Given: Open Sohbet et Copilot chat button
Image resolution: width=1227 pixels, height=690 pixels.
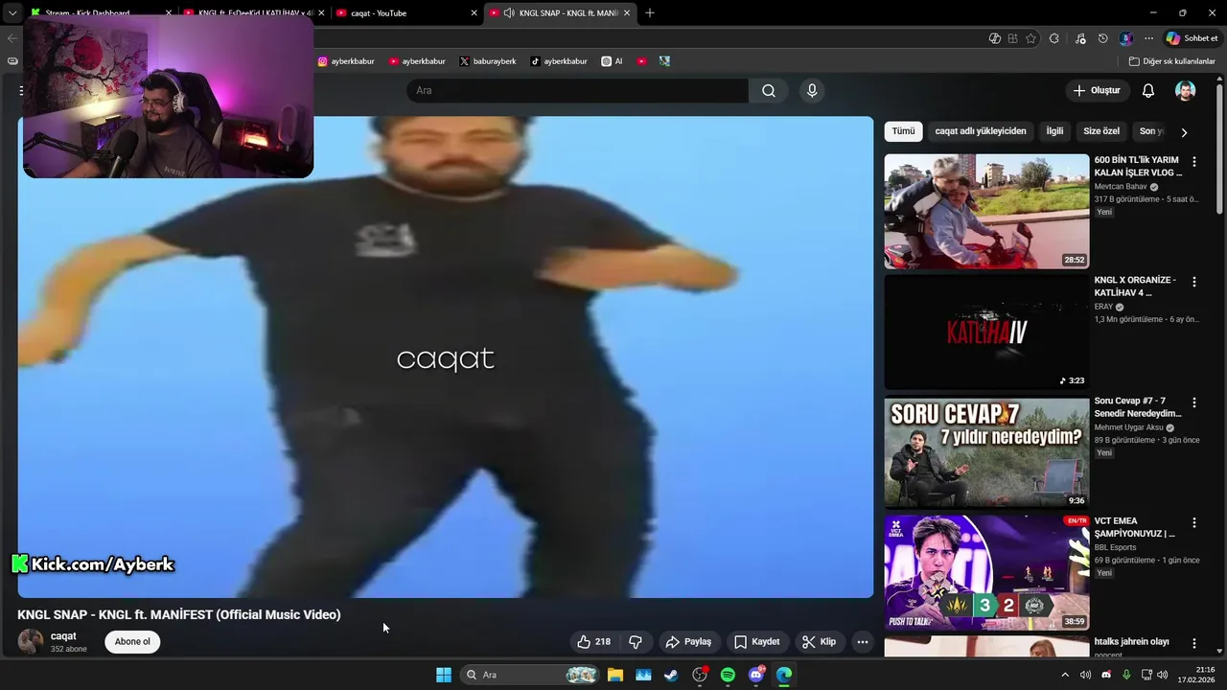Looking at the screenshot, I should 1192,38.
